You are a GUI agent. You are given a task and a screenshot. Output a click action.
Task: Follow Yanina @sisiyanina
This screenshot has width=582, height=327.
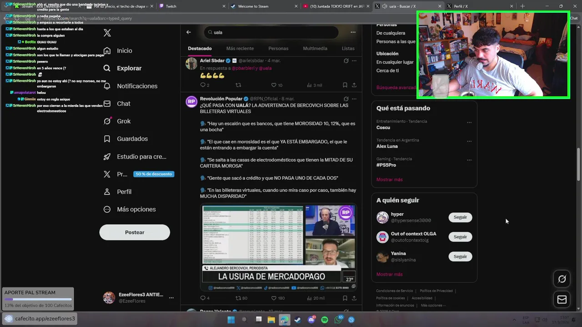tap(460, 257)
